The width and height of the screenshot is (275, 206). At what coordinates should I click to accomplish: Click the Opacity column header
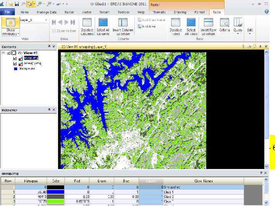(x=151, y=181)
